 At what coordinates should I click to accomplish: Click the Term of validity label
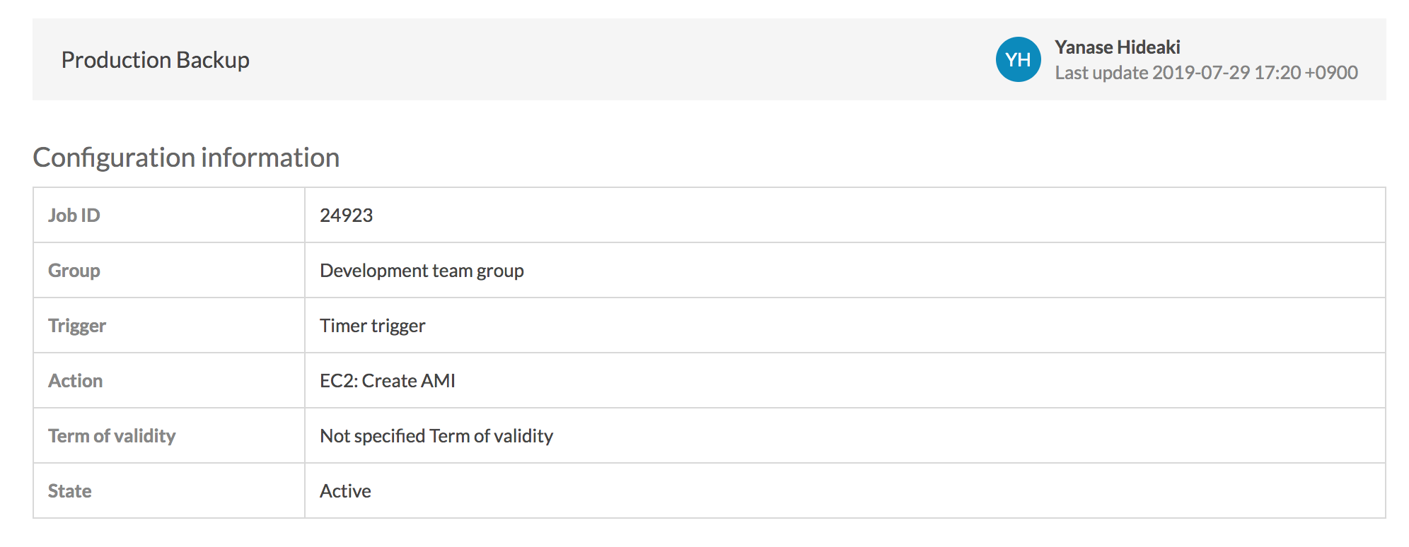[112, 436]
